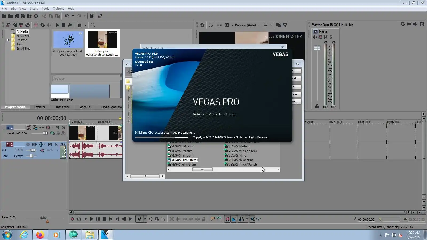
Task: Stop media preview in Project Media
Action: (x=64, y=25)
